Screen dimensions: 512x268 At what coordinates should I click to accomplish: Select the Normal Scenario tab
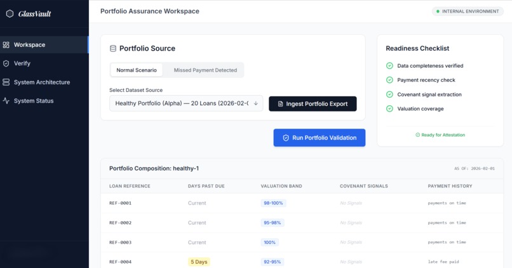coord(137,70)
